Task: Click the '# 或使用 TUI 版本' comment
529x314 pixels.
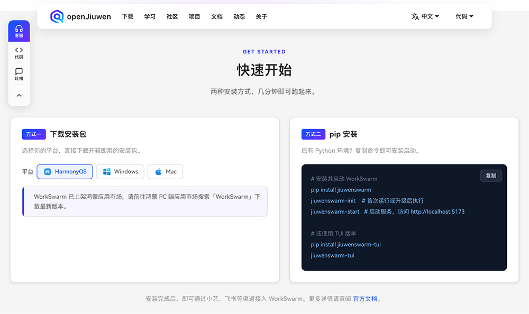Action: [334, 234]
